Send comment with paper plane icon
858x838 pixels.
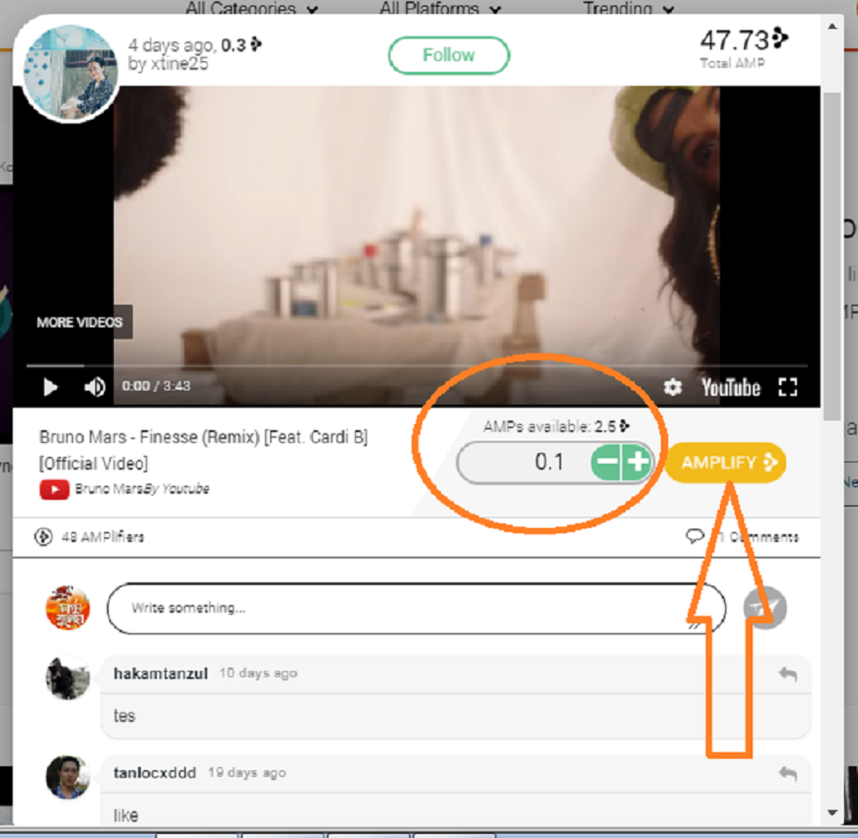click(x=765, y=608)
